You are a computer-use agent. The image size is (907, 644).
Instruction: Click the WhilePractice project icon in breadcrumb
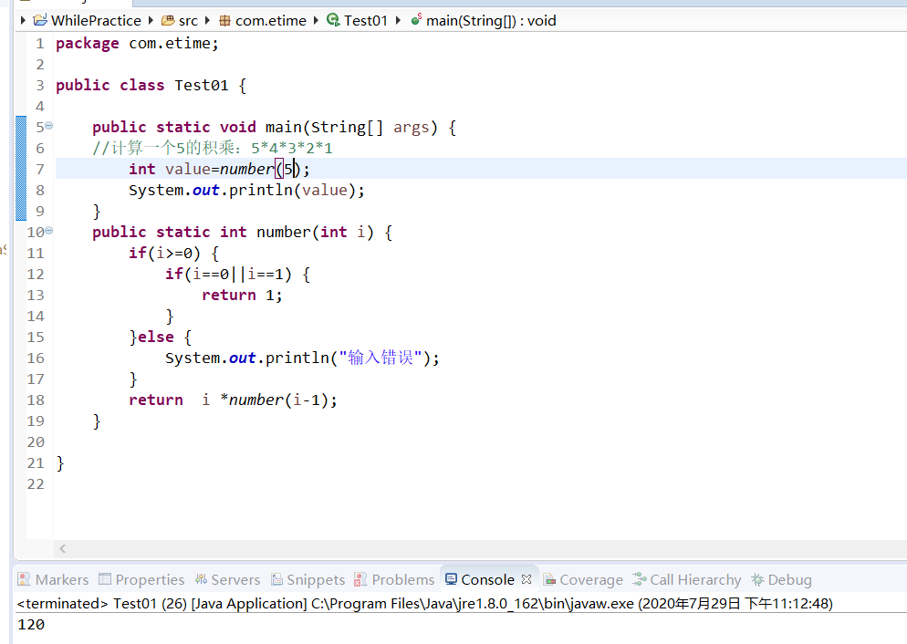[x=40, y=21]
